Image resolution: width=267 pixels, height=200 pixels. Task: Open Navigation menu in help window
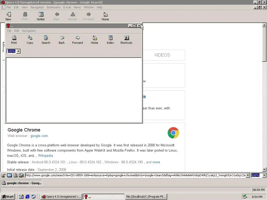29,31
